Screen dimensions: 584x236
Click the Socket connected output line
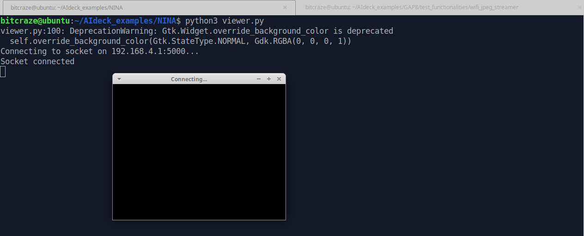(37, 61)
